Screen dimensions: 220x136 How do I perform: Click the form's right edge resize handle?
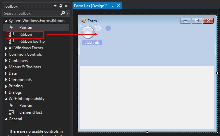point(217,73)
